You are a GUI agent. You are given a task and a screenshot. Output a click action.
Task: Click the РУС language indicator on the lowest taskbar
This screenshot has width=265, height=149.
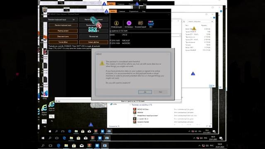pos(212,145)
